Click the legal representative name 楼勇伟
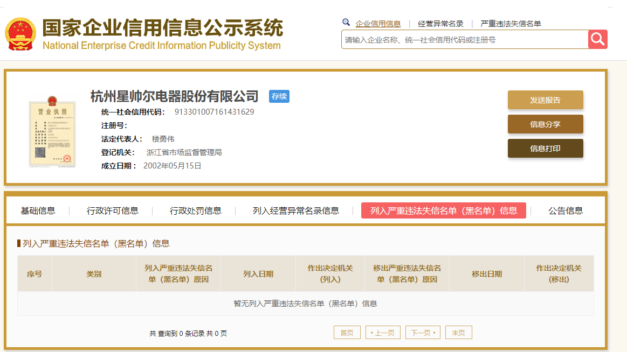627x352 pixels. [x=163, y=139]
